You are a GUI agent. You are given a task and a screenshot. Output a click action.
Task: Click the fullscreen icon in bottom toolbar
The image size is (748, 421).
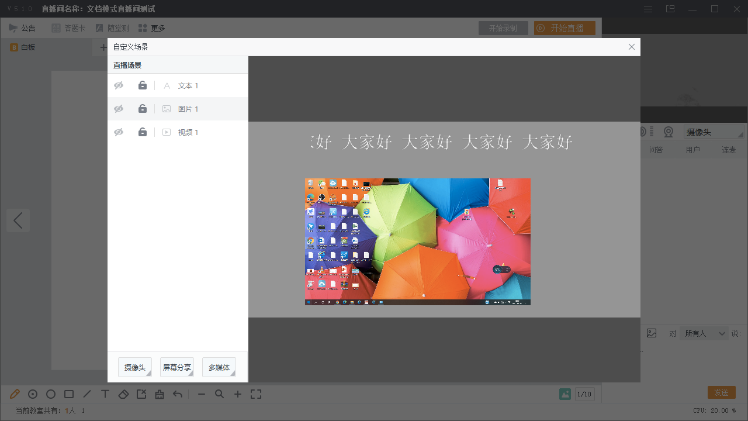click(256, 394)
